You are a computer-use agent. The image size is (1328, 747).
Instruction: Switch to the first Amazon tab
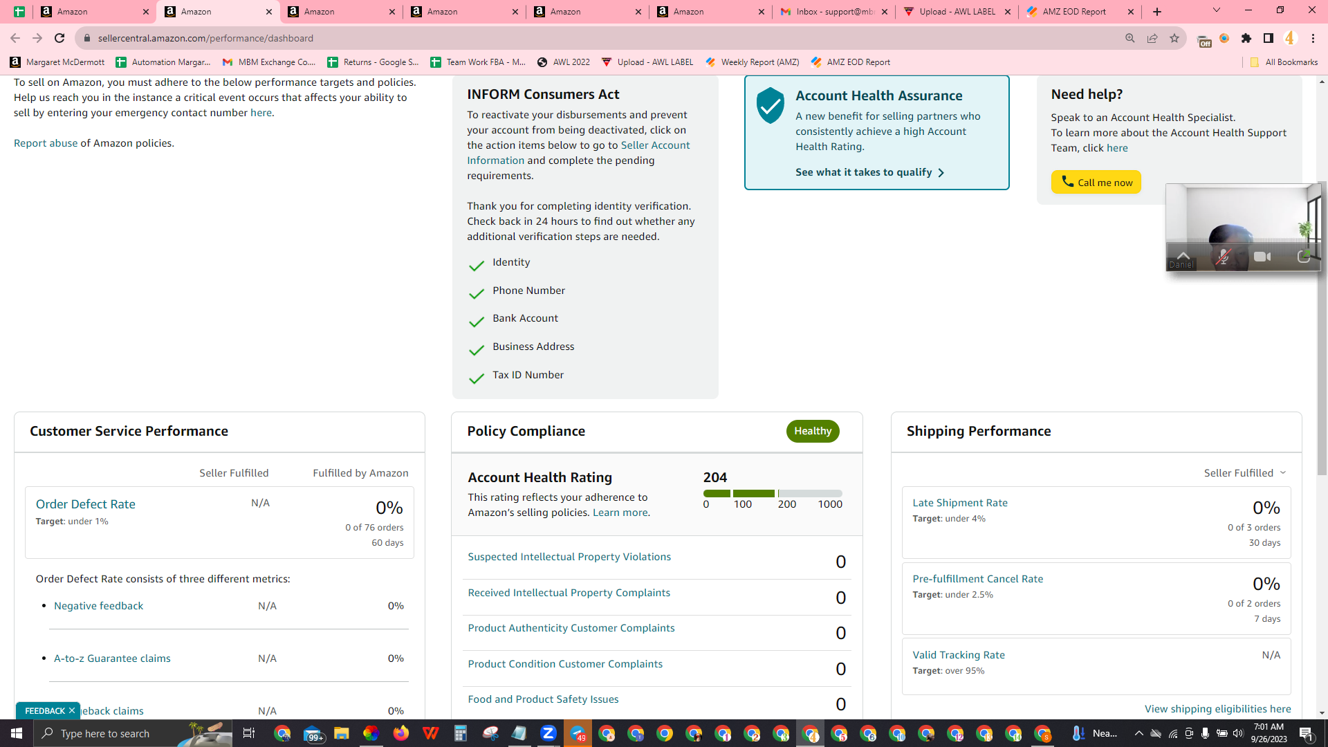pyautogui.click(x=95, y=12)
